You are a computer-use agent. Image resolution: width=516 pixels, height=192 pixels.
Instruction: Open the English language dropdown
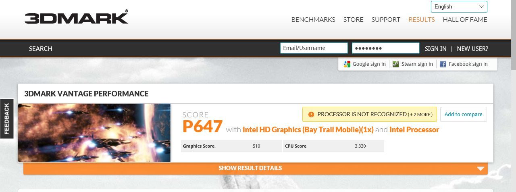[459, 6]
